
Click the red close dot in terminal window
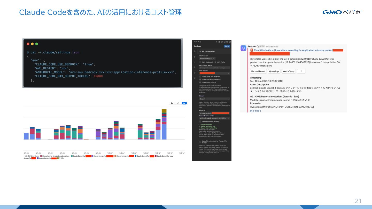(x=28, y=44)
